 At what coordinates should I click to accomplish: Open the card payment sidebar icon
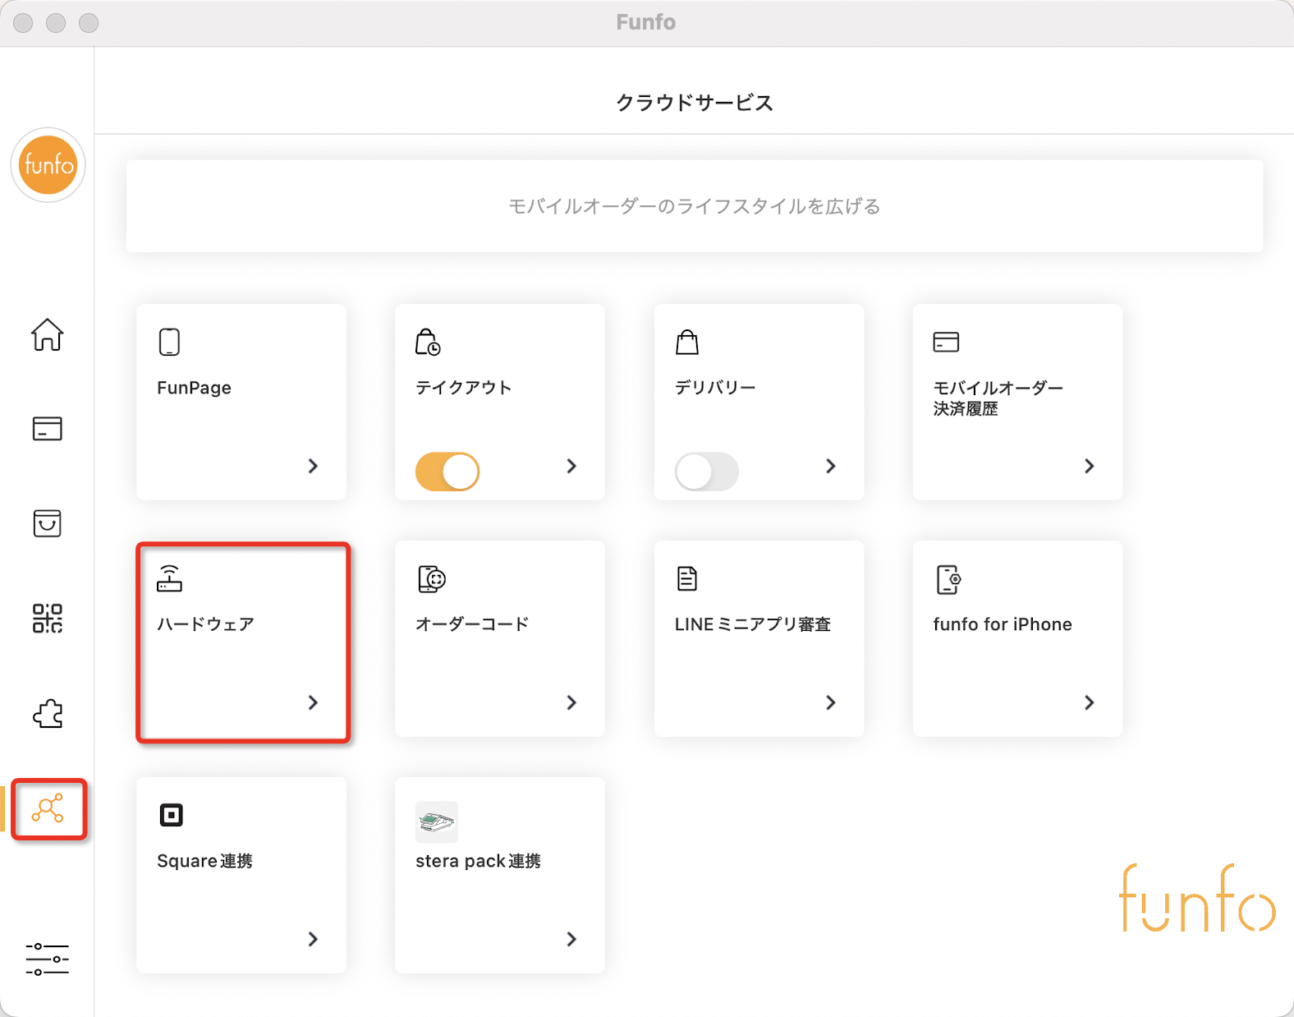click(48, 429)
